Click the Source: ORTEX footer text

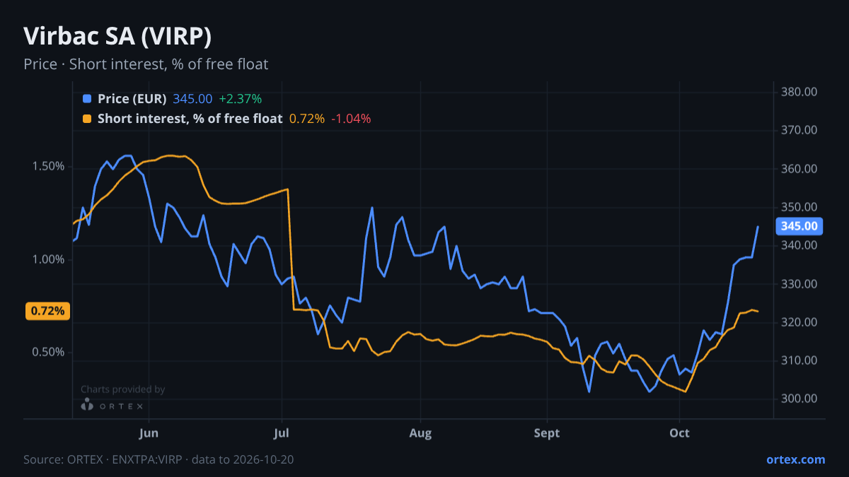pyautogui.click(x=158, y=459)
